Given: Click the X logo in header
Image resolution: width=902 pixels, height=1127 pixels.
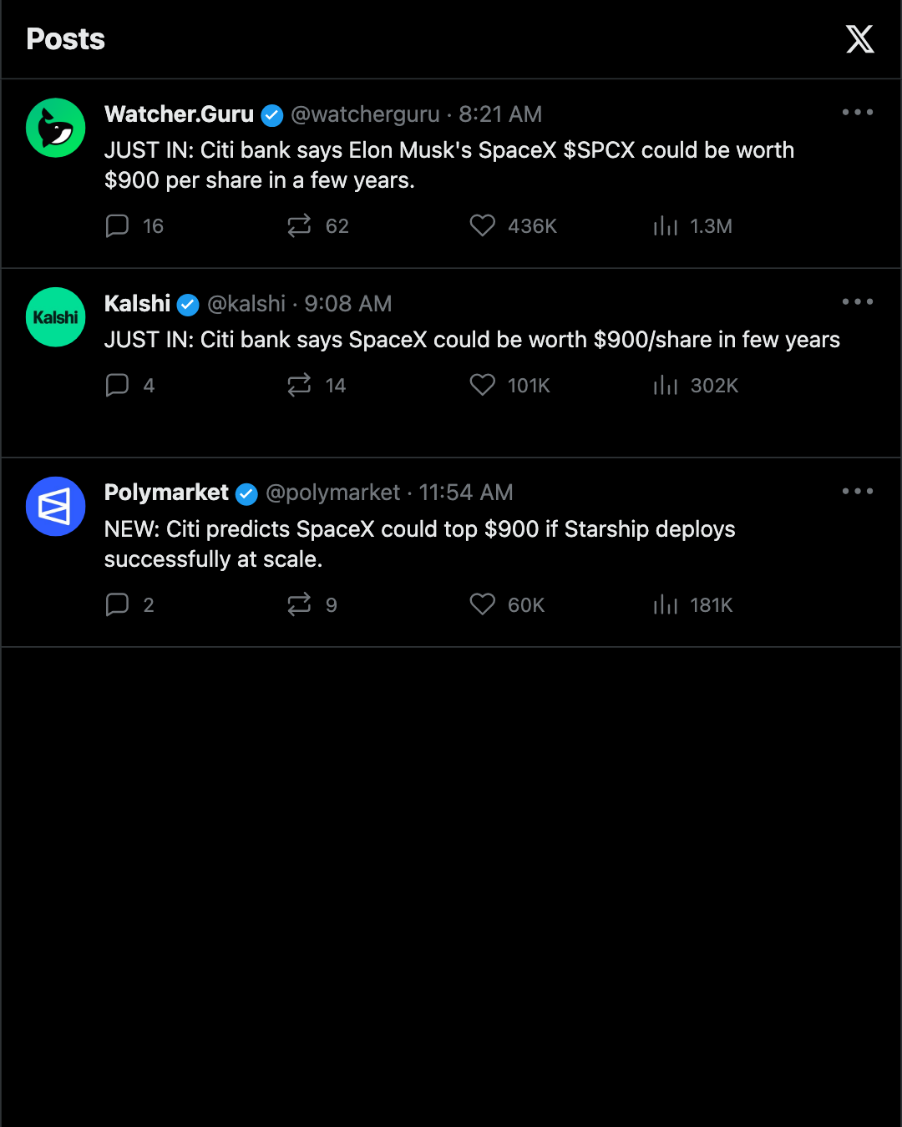Looking at the screenshot, I should point(859,39).
